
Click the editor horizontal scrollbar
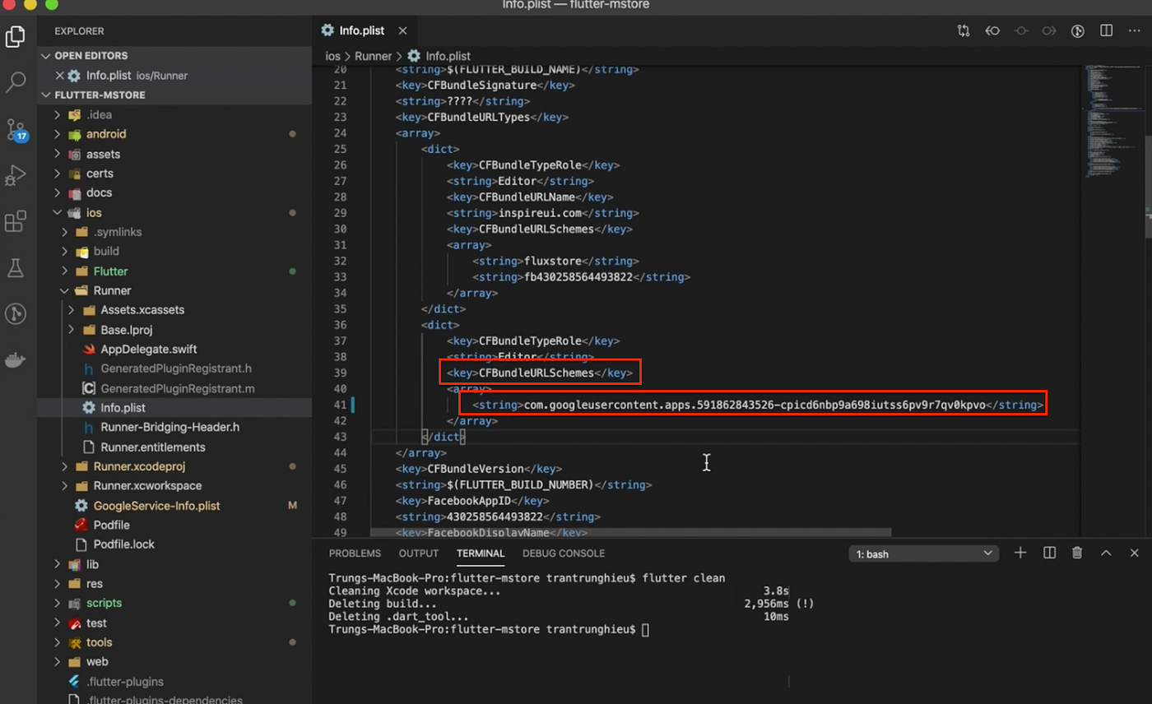pyautogui.click(x=630, y=533)
